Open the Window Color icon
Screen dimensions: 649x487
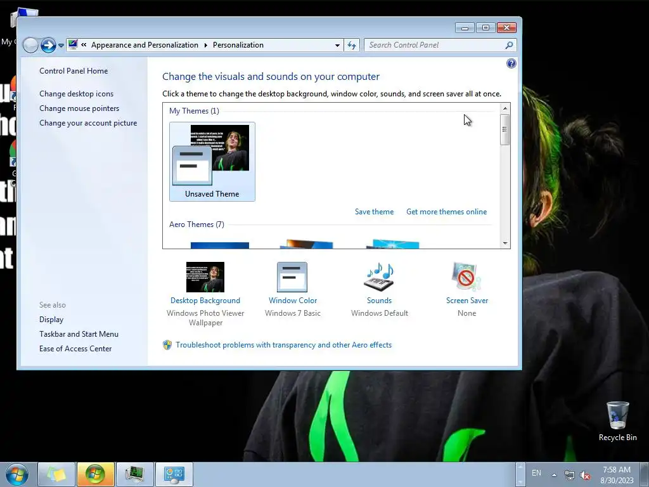pyautogui.click(x=292, y=277)
